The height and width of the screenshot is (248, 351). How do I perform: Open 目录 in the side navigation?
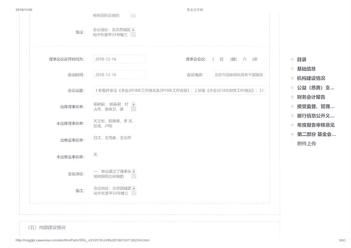302,60
